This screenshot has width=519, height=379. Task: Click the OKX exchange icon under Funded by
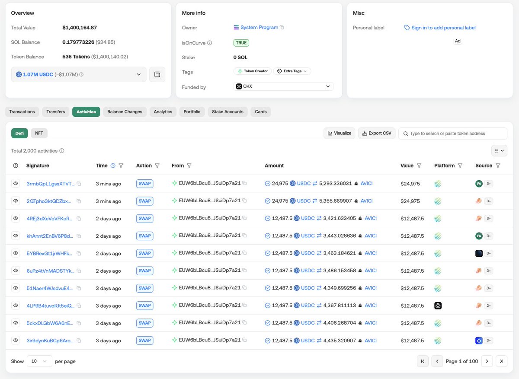tap(239, 86)
